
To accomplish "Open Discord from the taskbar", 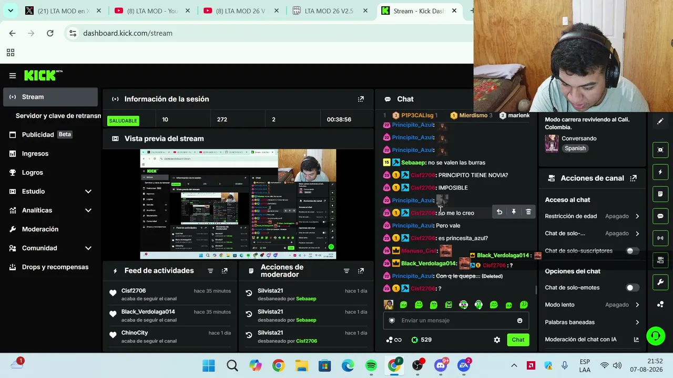I will point(441,365).
